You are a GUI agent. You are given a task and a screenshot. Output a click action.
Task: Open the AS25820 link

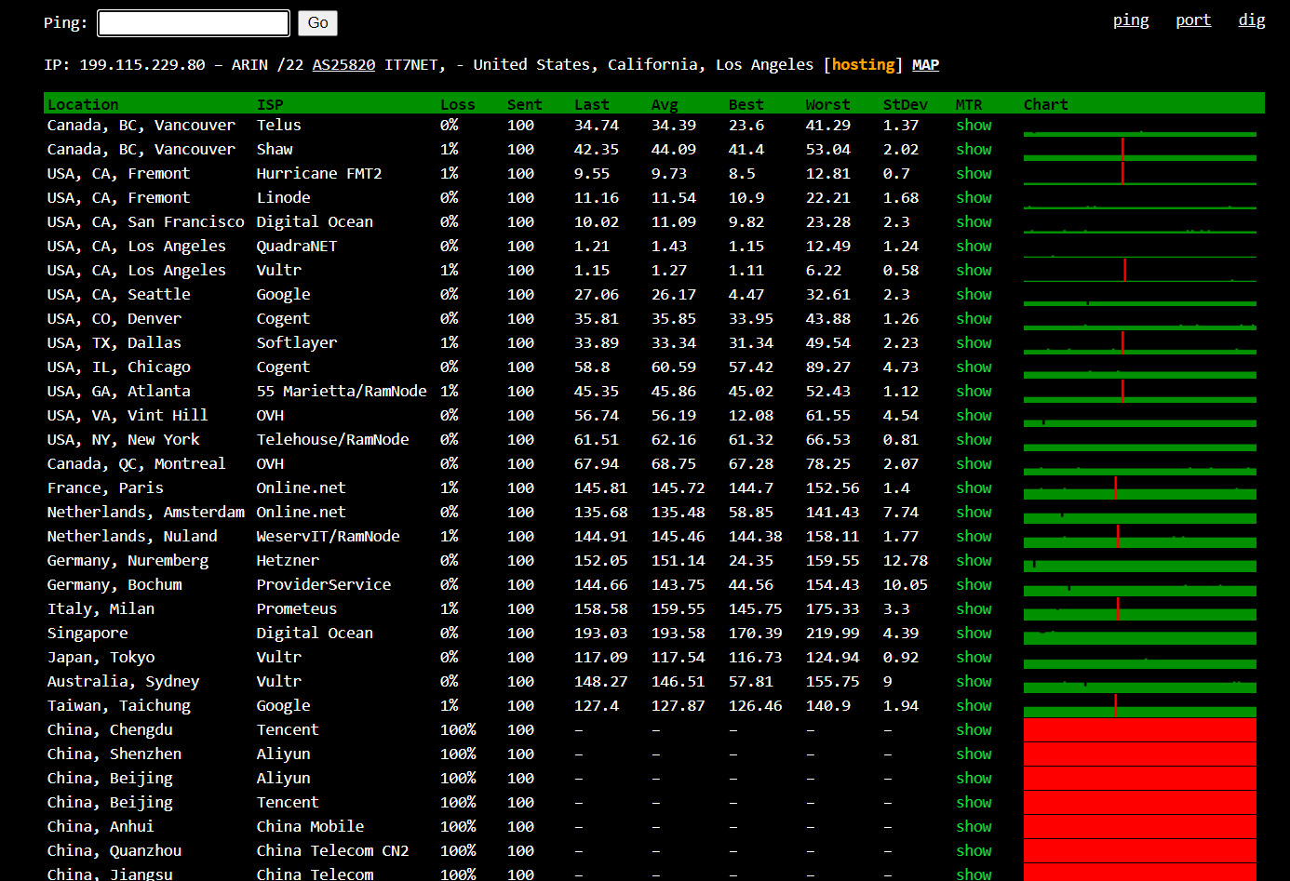344,65
